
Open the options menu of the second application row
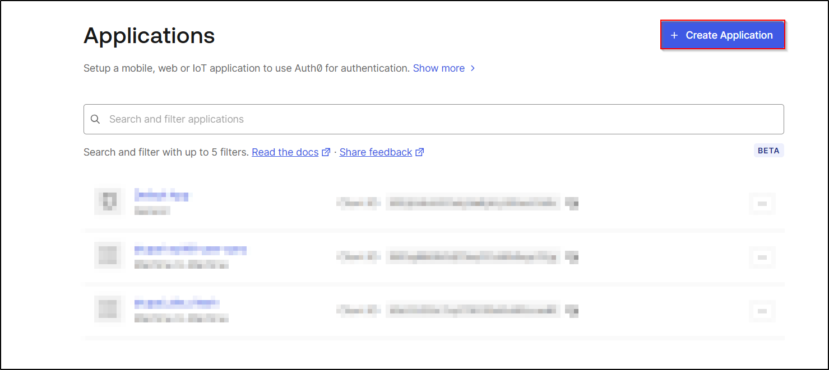click(x=762, y=257)
